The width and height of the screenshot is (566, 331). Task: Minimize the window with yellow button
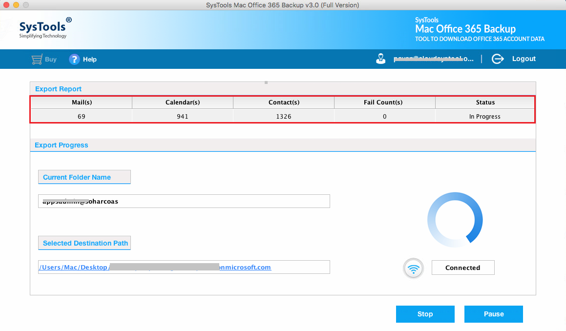16,5
